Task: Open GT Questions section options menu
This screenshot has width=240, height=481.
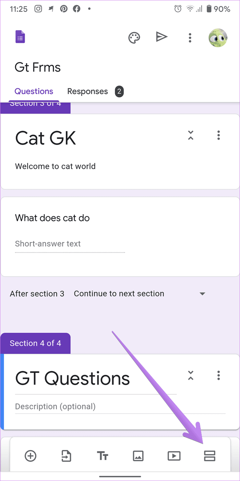Action: tap(218, 375)
